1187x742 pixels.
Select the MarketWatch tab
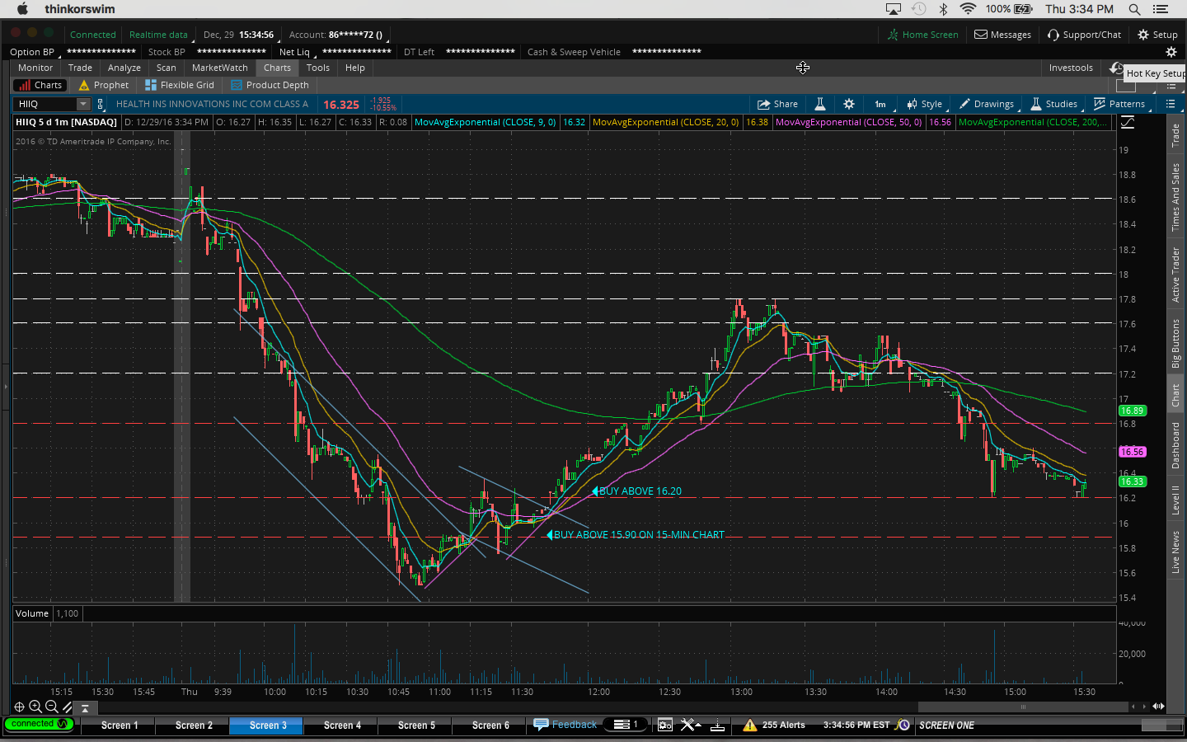pyautogui.click(x=219, y=68)
